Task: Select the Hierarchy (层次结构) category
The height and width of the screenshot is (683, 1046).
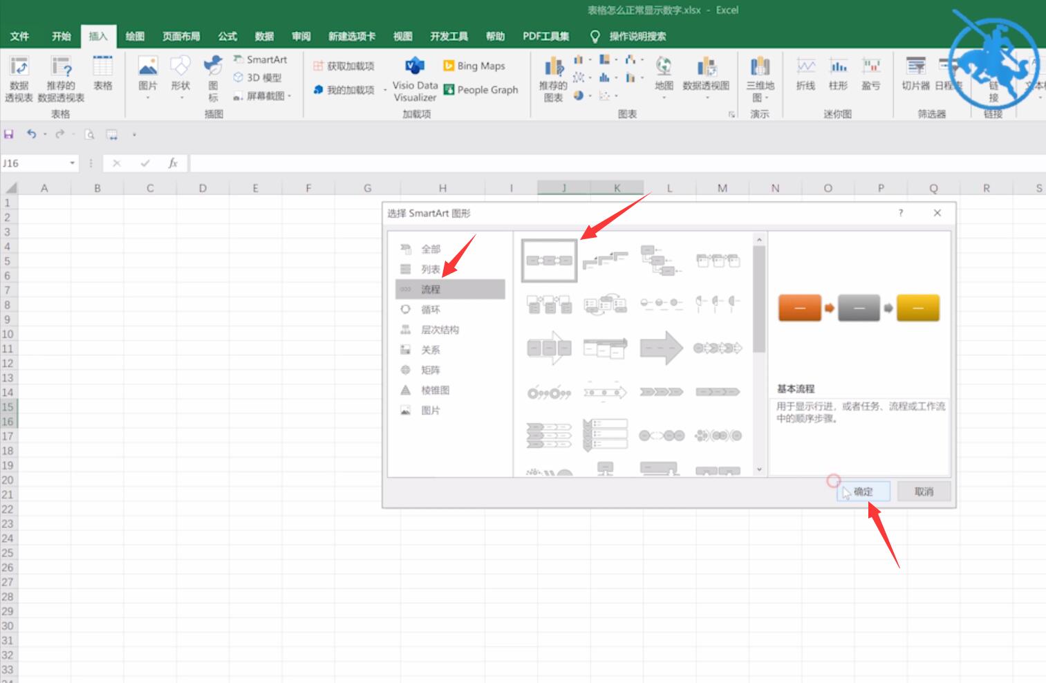Action: point(450,330)
